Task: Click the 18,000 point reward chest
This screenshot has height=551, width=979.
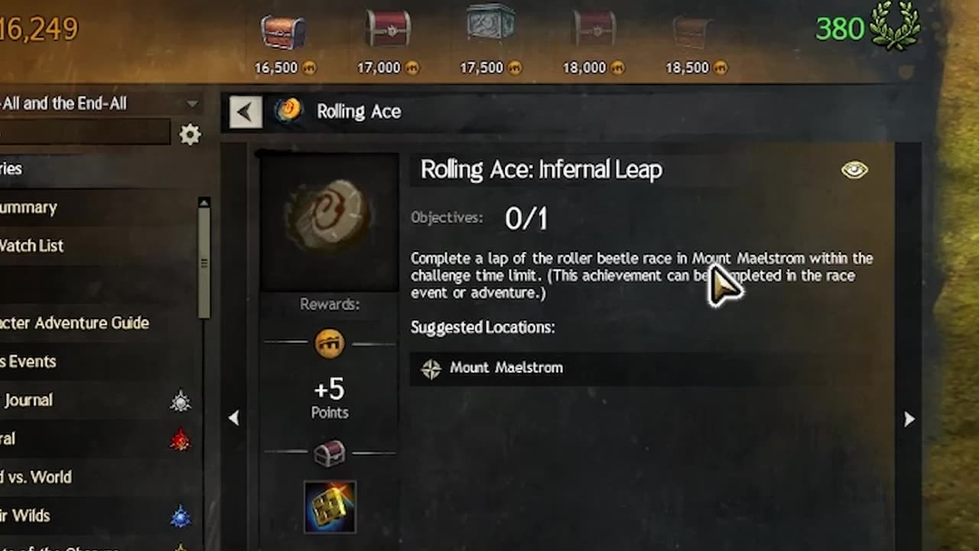Action: (x=594, y=29)
